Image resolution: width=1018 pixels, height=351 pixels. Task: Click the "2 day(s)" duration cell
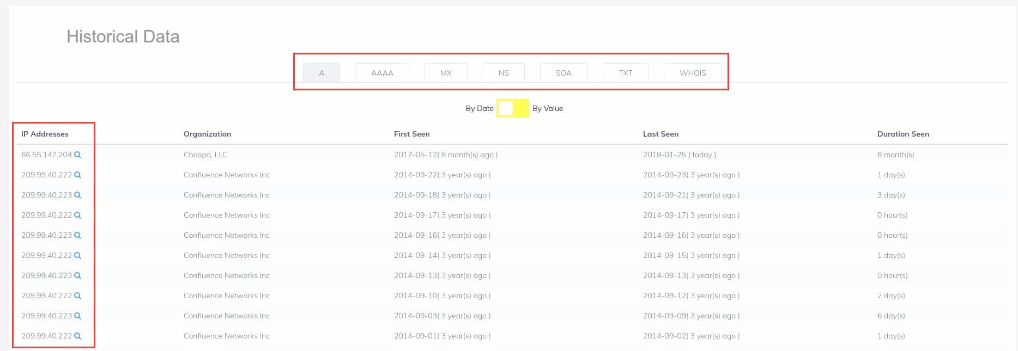[x=891, y=295]
